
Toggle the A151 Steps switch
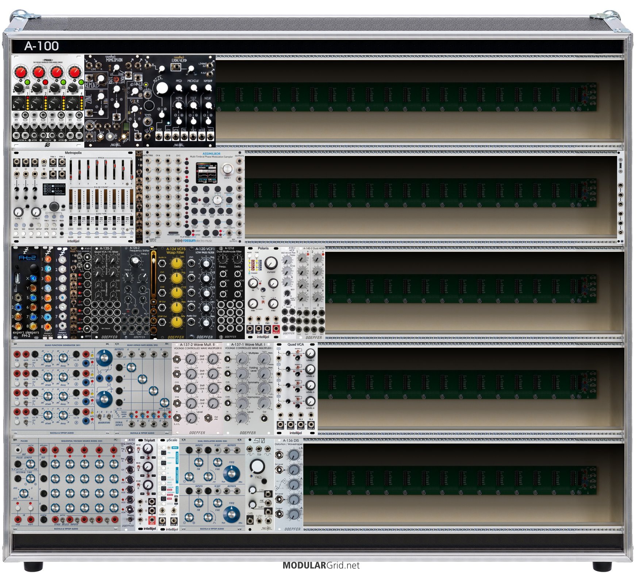[130, 520]
